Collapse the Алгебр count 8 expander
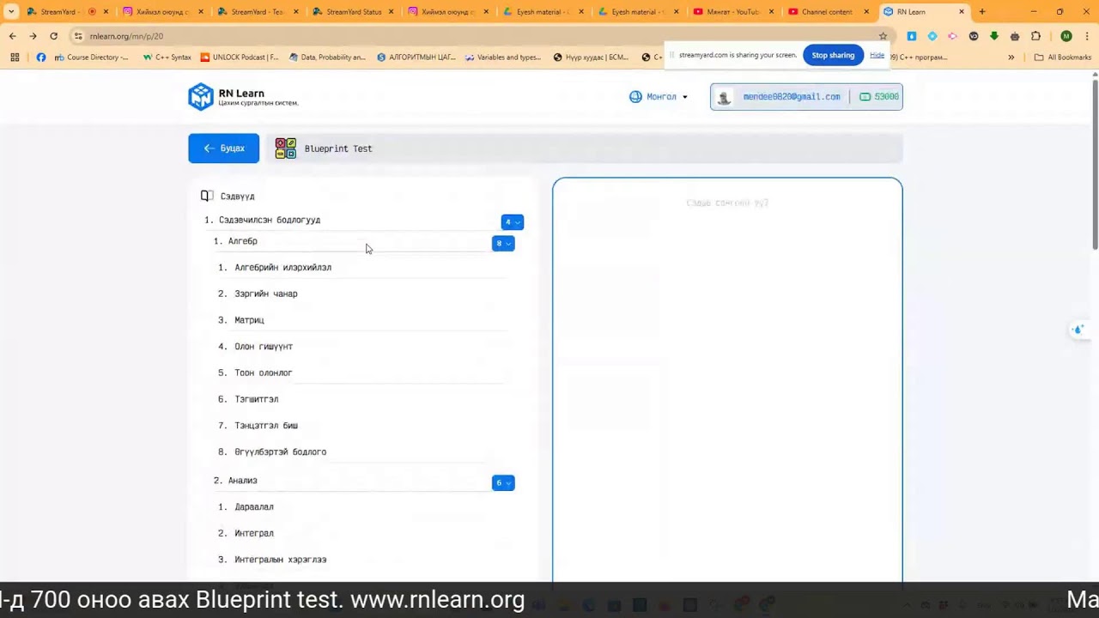Image resolution: width=1099 pixels, height=618 pixels. pos(503,244)
